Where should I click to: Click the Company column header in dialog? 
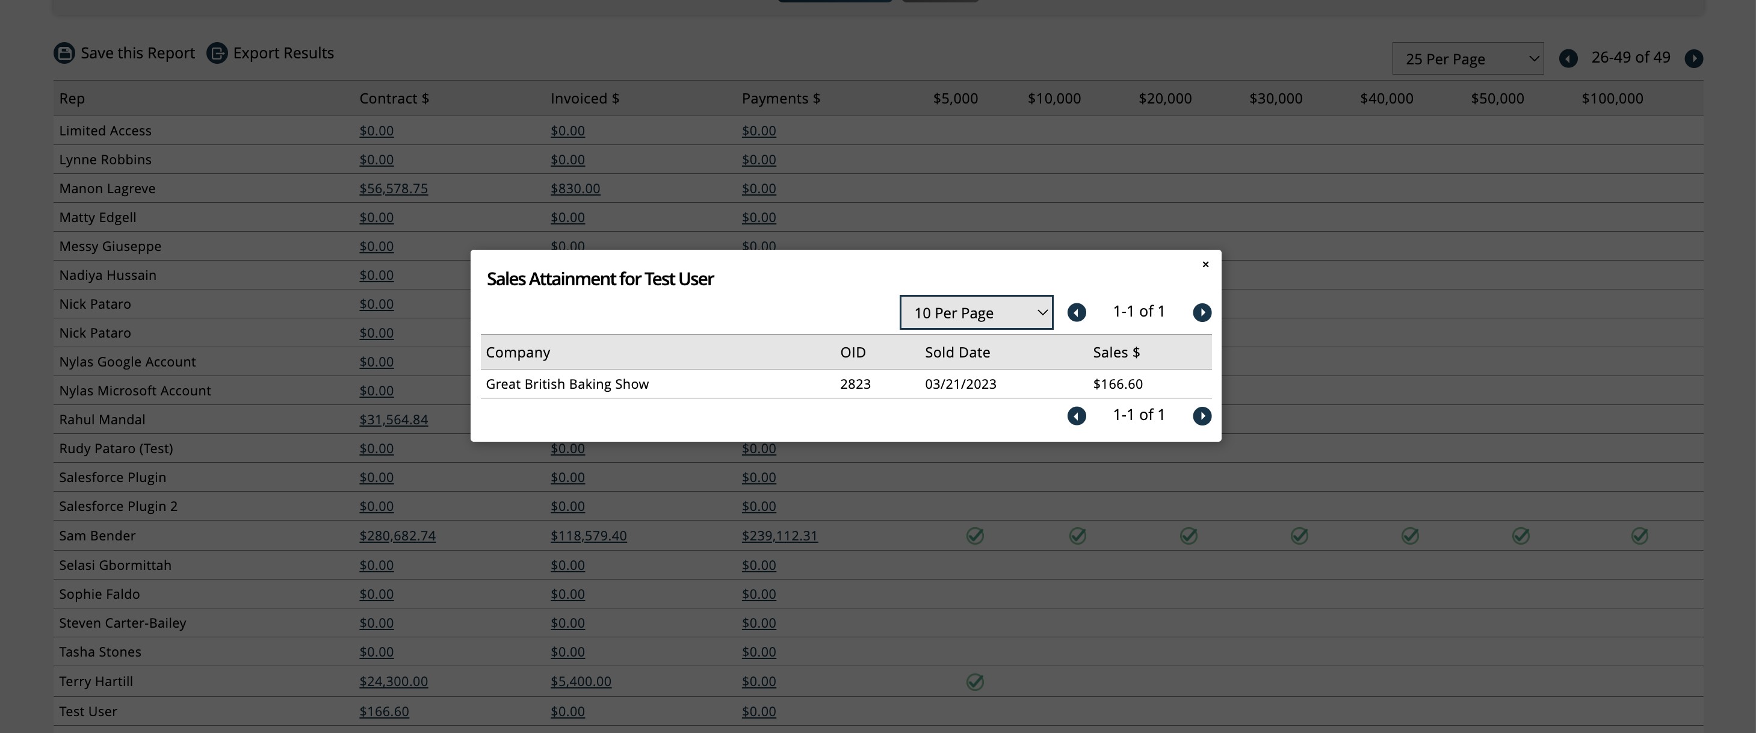[x=518, y=353]
